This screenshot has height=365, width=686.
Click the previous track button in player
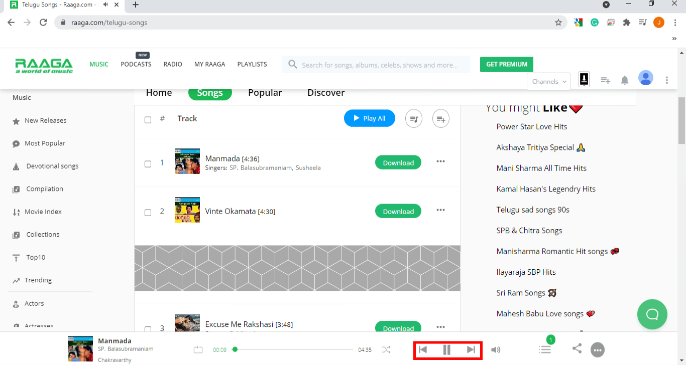[x=423, y=349]
